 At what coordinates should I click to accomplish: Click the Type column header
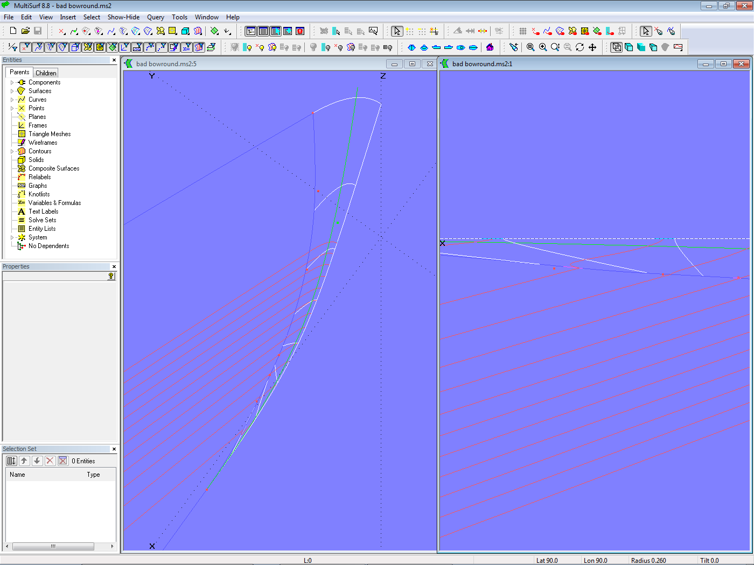(93, 475)
